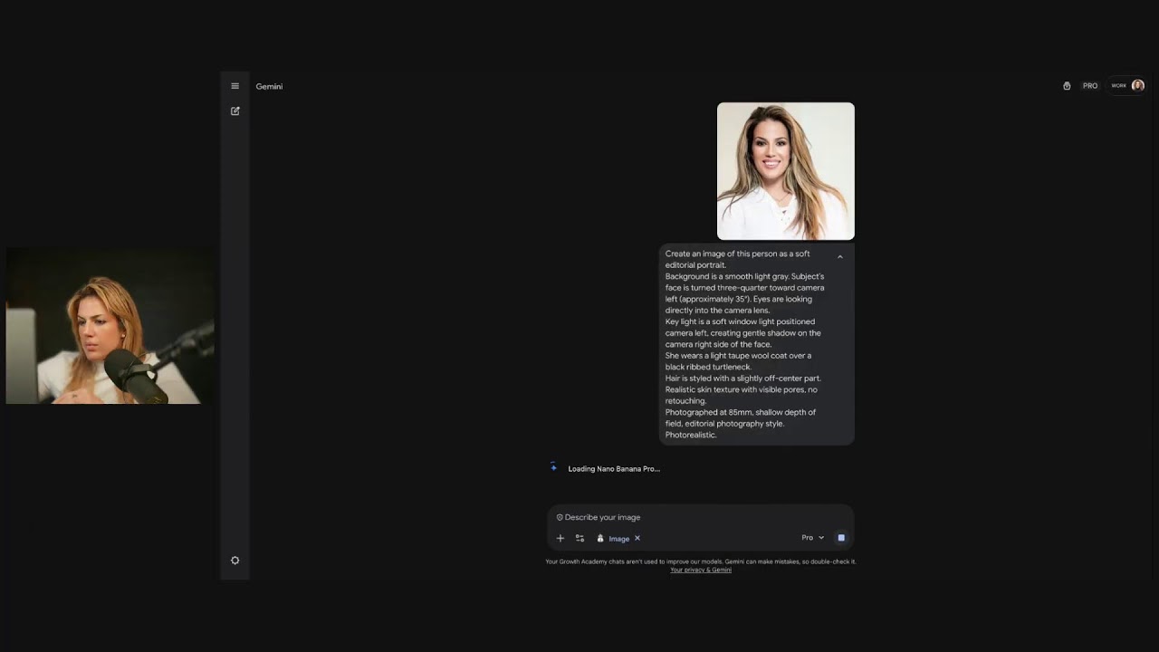Click the Gemini title text

(269, 86)
